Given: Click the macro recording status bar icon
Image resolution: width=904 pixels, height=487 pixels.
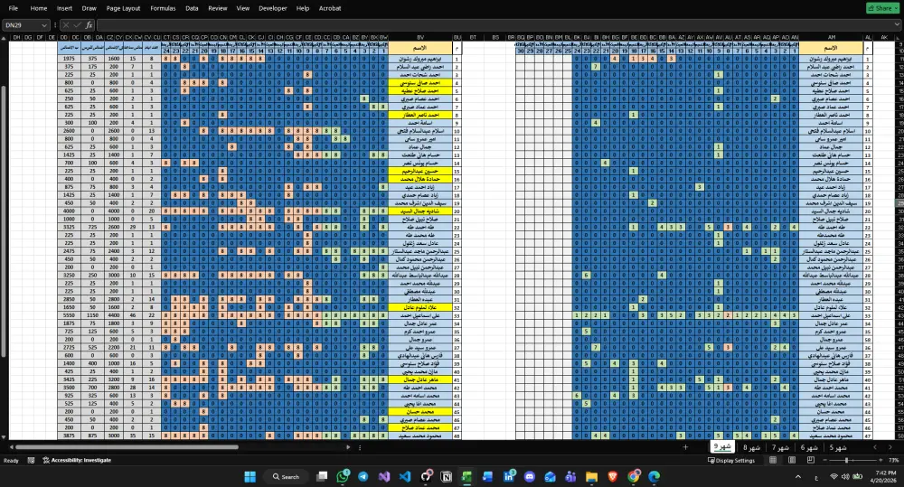Looking at the screenshot, I should [x=31, y=460].
